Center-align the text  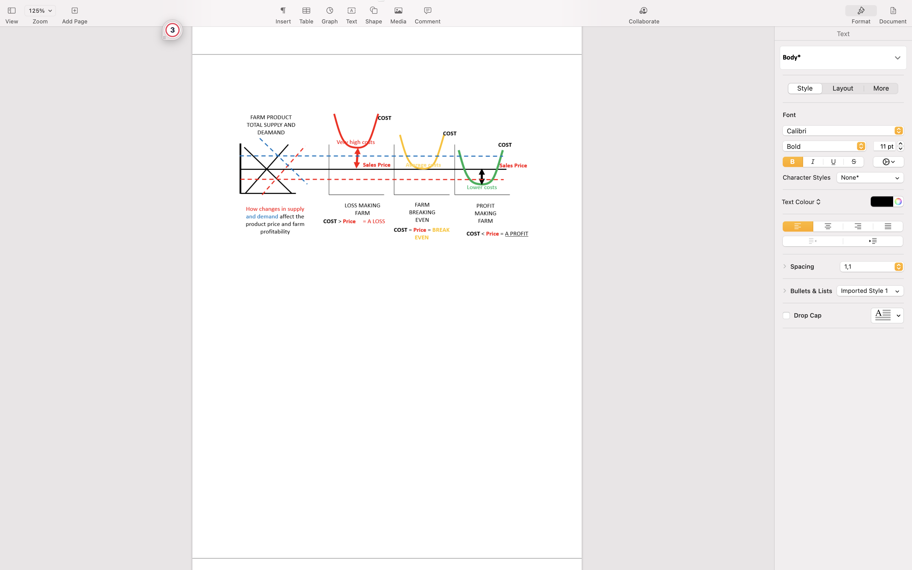[x=828, y=226]
